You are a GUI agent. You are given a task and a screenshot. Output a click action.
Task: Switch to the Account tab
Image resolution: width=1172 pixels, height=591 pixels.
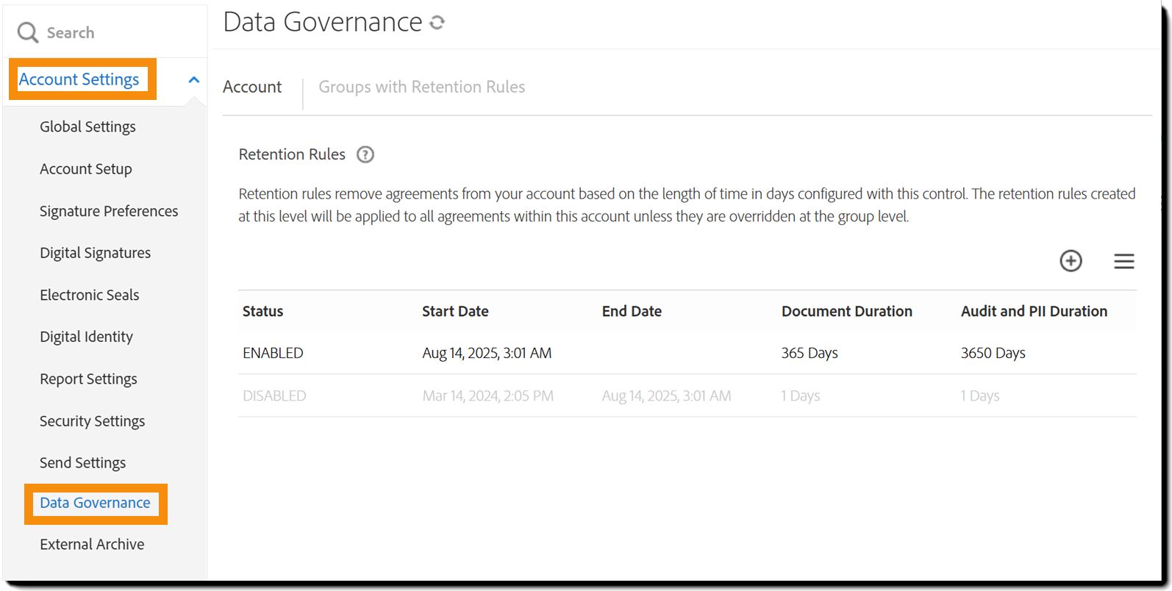click(252, 87)
